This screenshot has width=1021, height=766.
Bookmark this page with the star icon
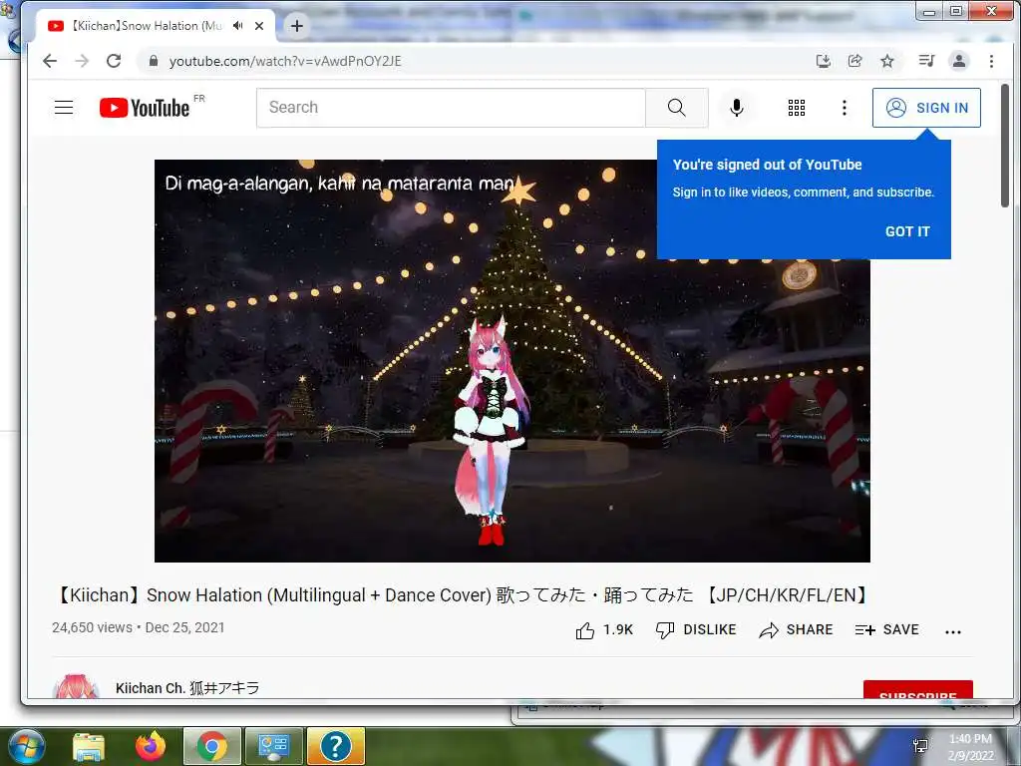point(886,61)
